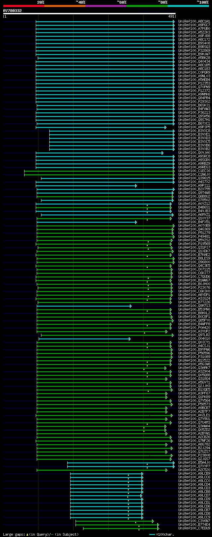Select the UniRef100_A8C1B5 label
Viewport: 212px width, 537px height.
(194, 65)
